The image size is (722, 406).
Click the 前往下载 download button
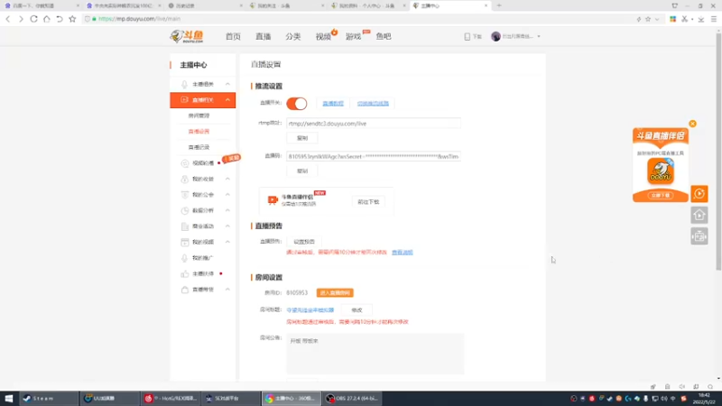tap(368, 201)
